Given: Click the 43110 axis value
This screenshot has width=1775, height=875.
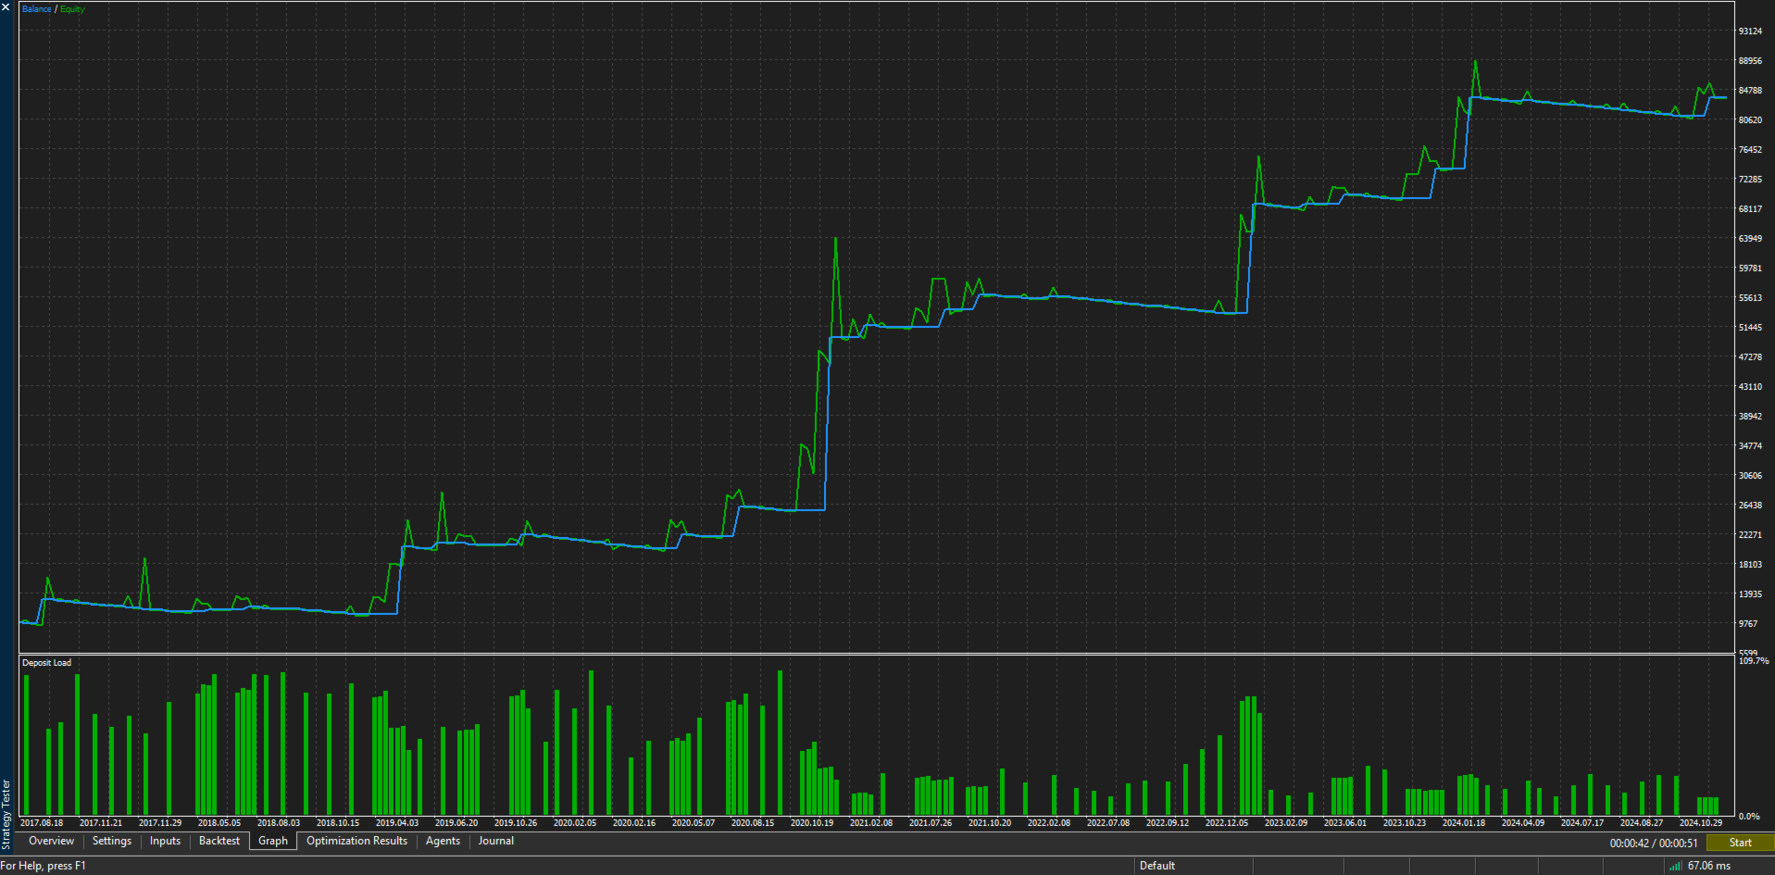Looking at the screenshot, I should tap(1750, 387).
